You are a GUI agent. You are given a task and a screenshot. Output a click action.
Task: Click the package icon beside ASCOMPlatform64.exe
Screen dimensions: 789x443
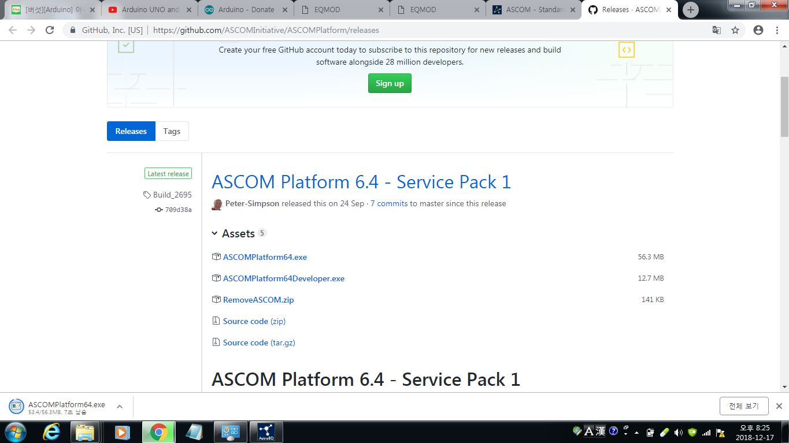[x=216, y=257]
